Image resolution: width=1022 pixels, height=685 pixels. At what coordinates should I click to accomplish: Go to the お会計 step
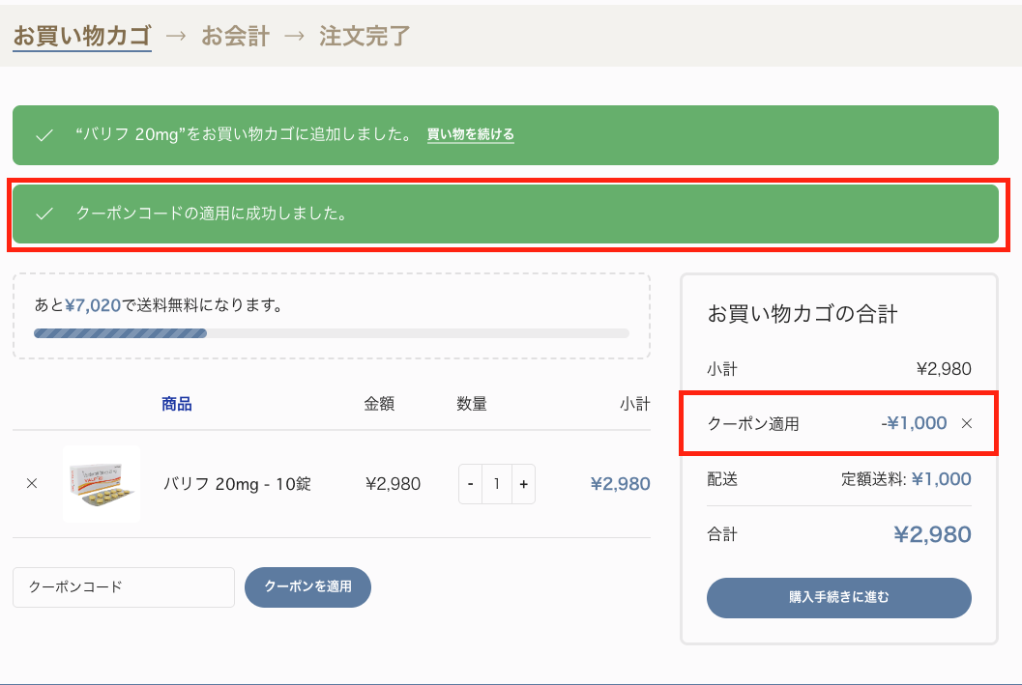[235, 37]
